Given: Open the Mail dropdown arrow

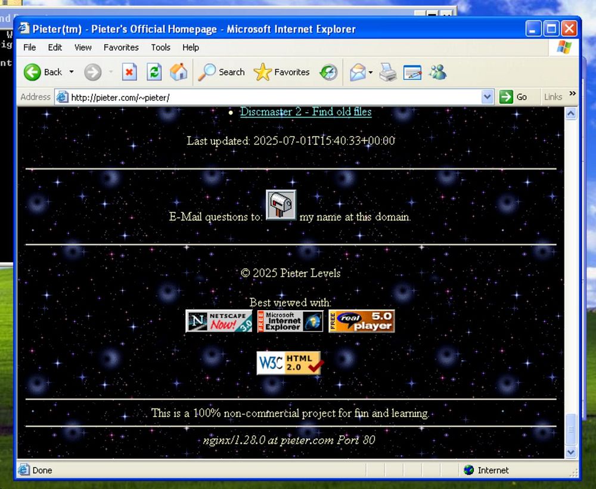Looking at the screenshot, I should [x=371, y=72].
